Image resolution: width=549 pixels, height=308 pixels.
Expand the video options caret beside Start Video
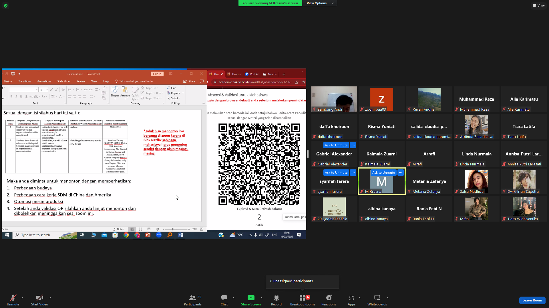pyautogui.click(x=50, y=298)
